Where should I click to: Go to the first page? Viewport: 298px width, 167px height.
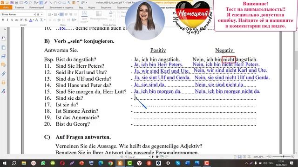(x=122, y=157)
